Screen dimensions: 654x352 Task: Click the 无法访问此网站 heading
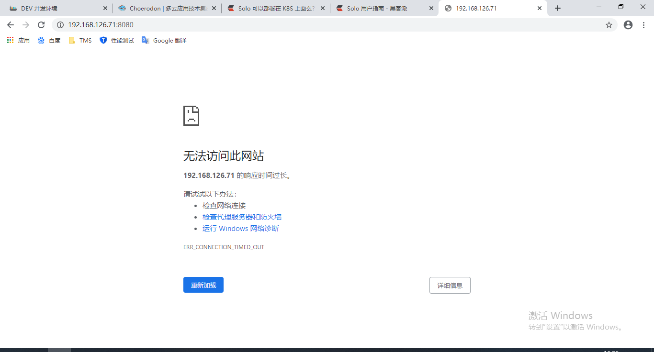coord(224,156)
